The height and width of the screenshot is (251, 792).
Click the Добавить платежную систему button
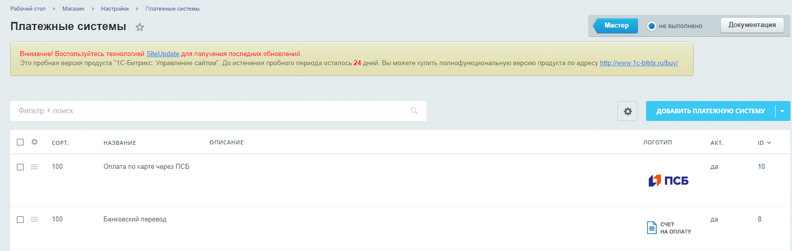[710, 111]
